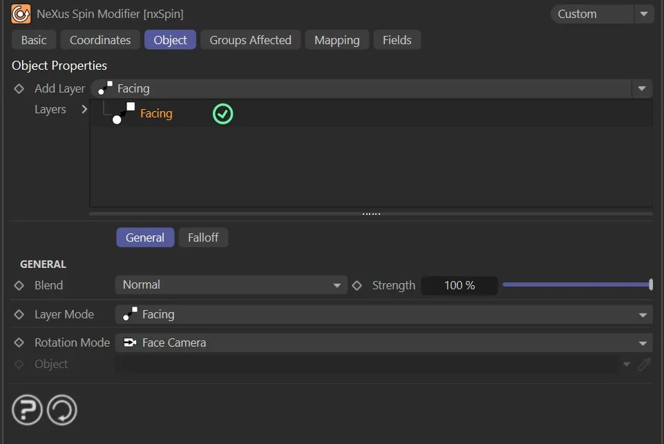Viewport: 664px width, 444px height.
Task: Click the keyframe diamond next to Blend
Action: (19, 285)
